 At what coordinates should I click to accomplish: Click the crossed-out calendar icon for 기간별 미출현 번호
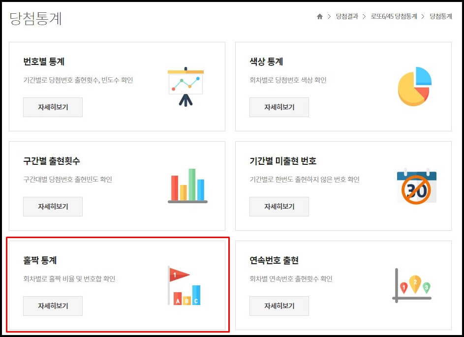click(417, 186)
